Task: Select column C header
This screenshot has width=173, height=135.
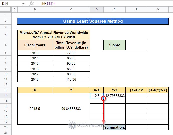Action: (x=71, y=9)
